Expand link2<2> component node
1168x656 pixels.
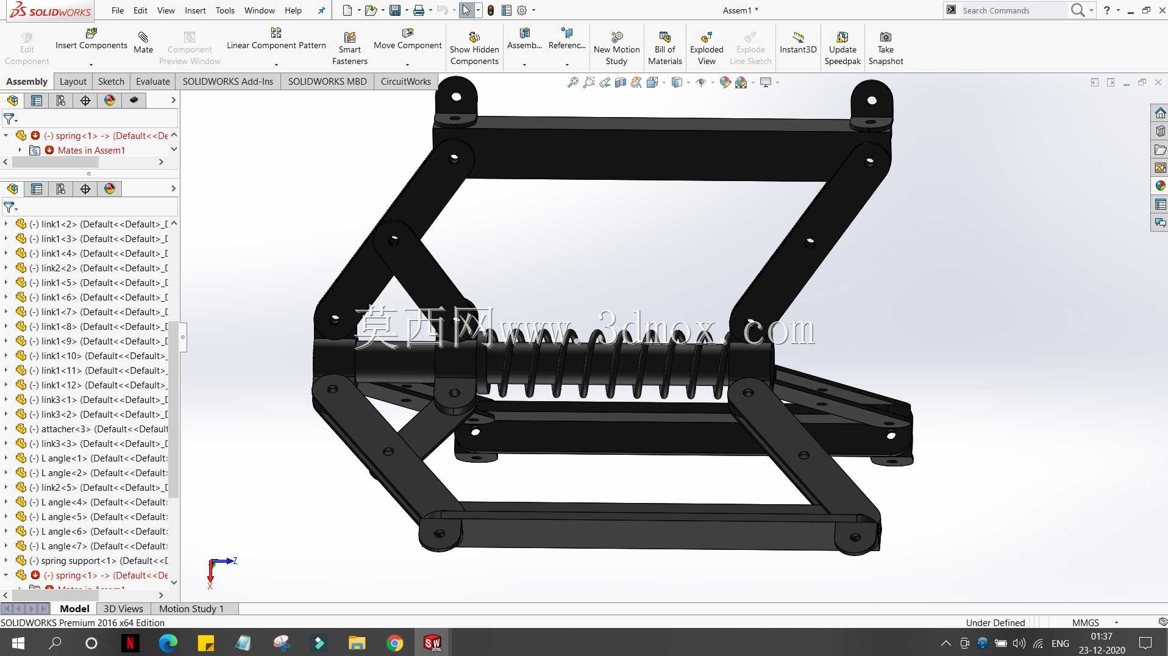(6, 268)
